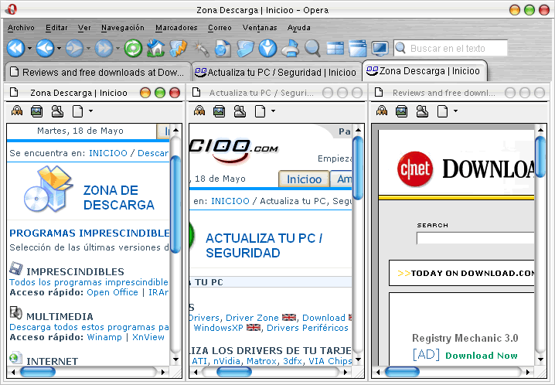Viewport: 555px width, 385px height.
Task: Click vertical scrollbar thumb in Zona Descarga pane
Action: [x=175, y=204]
